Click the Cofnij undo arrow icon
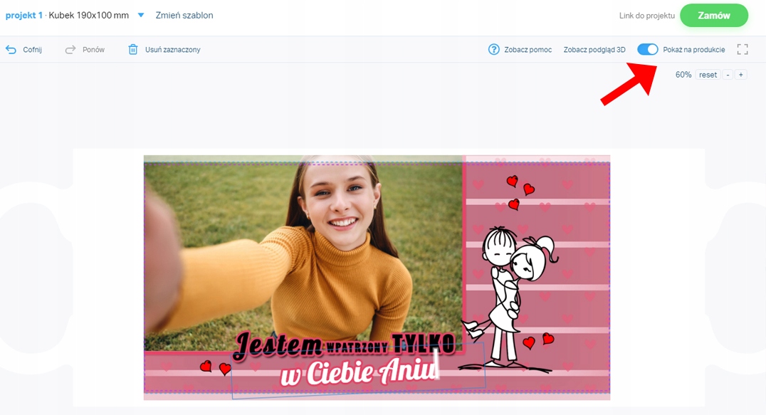 (x=11, y=49)
